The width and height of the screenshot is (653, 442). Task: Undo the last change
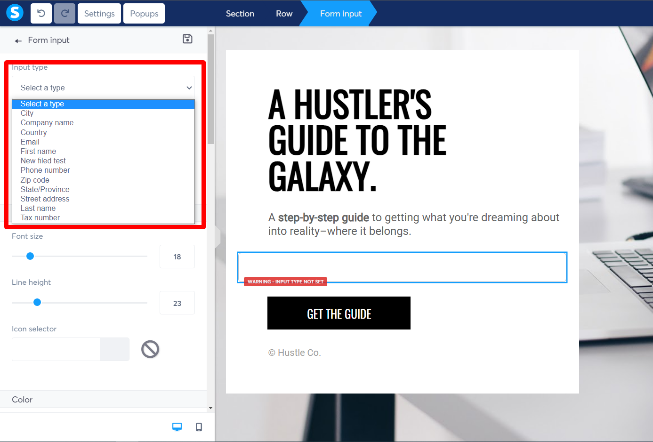coord(41,13)
